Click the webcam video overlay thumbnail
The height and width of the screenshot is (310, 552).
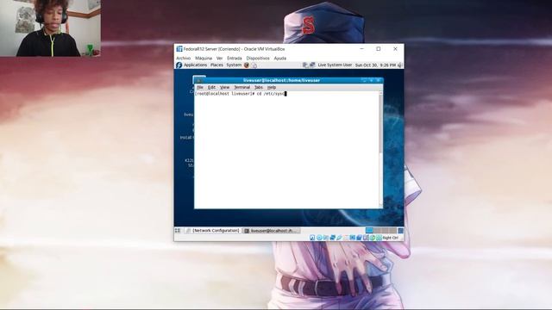[50, 28]
